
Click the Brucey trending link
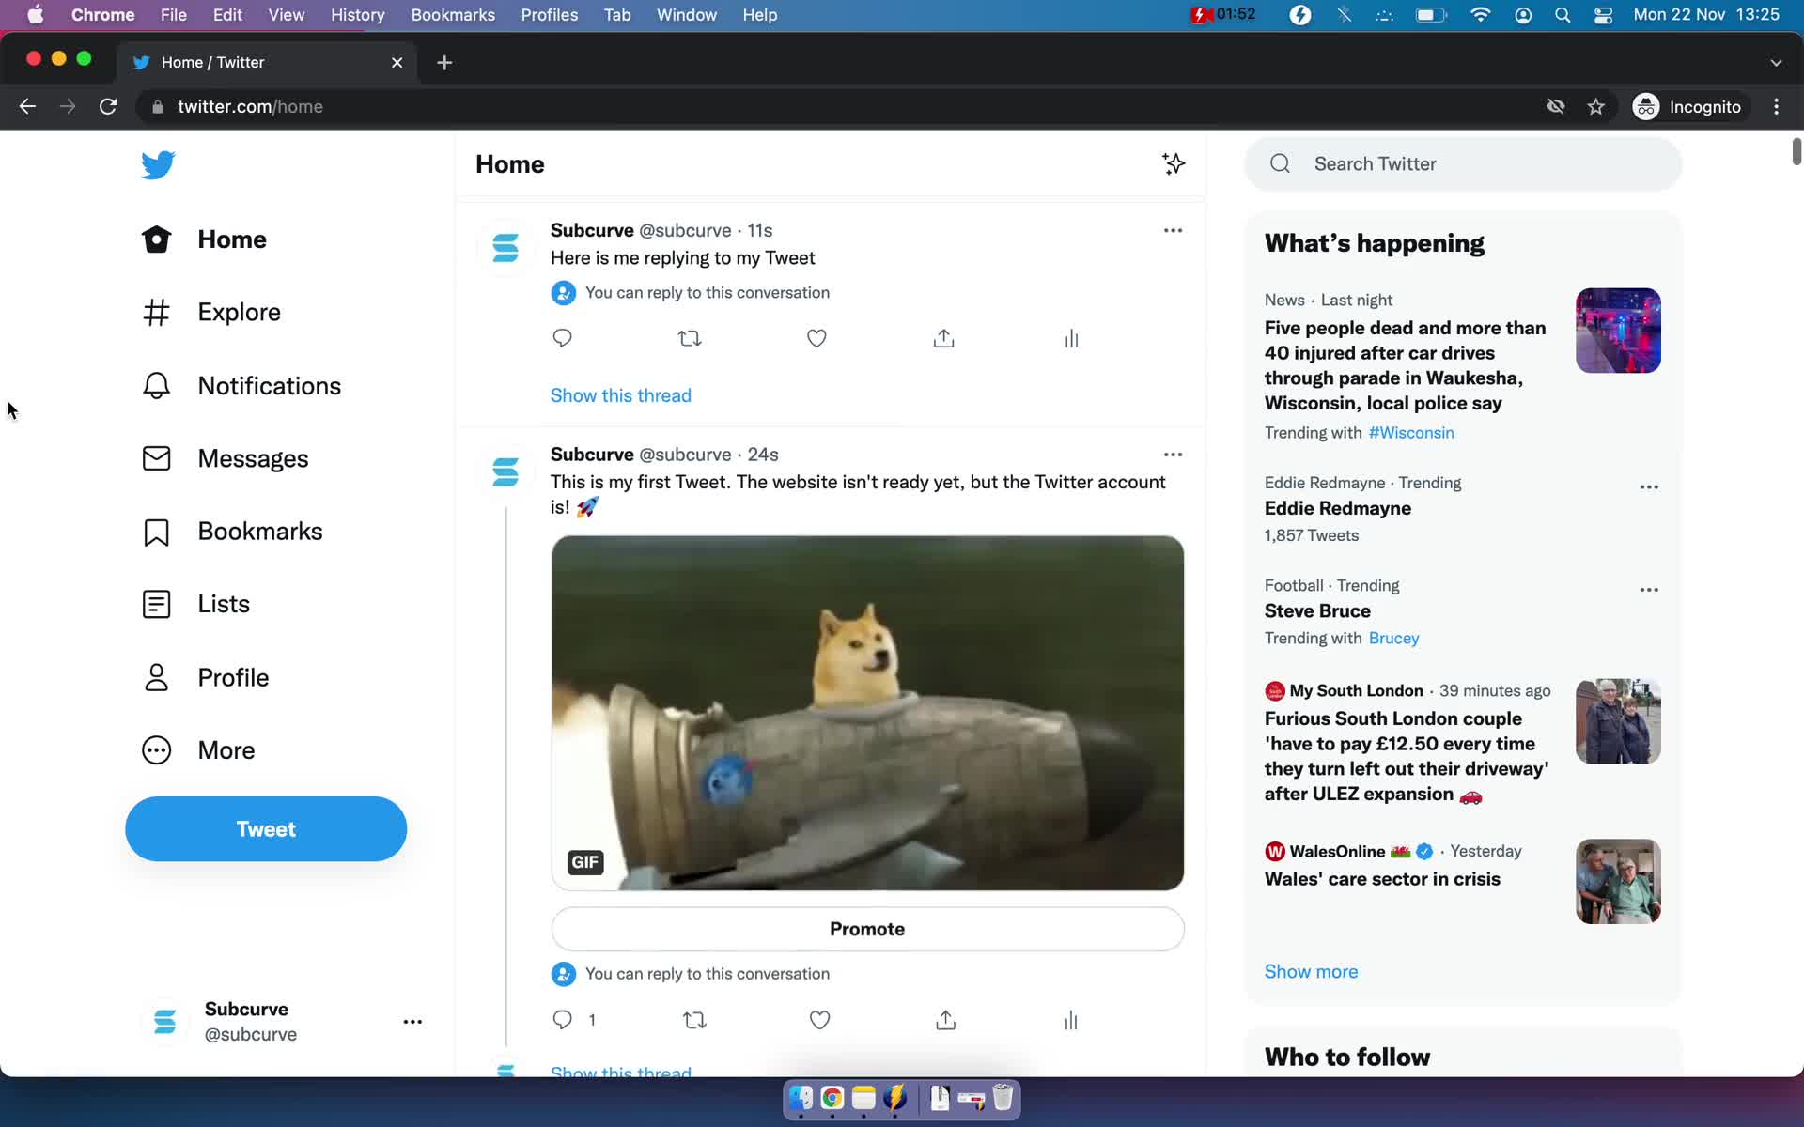coord(1393,639)
